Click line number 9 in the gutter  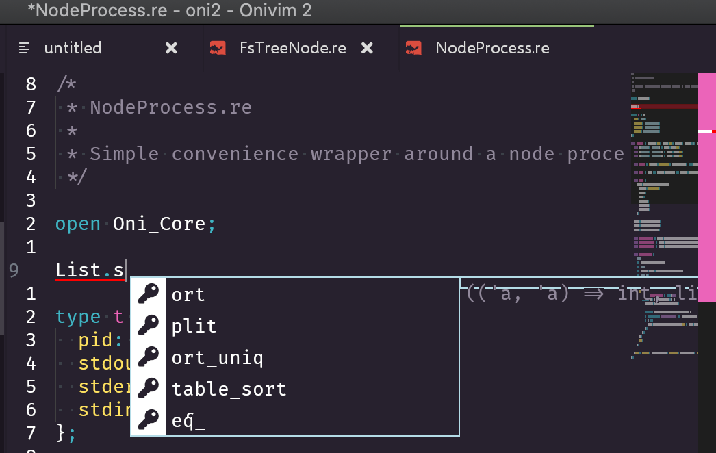coord(14,270)
